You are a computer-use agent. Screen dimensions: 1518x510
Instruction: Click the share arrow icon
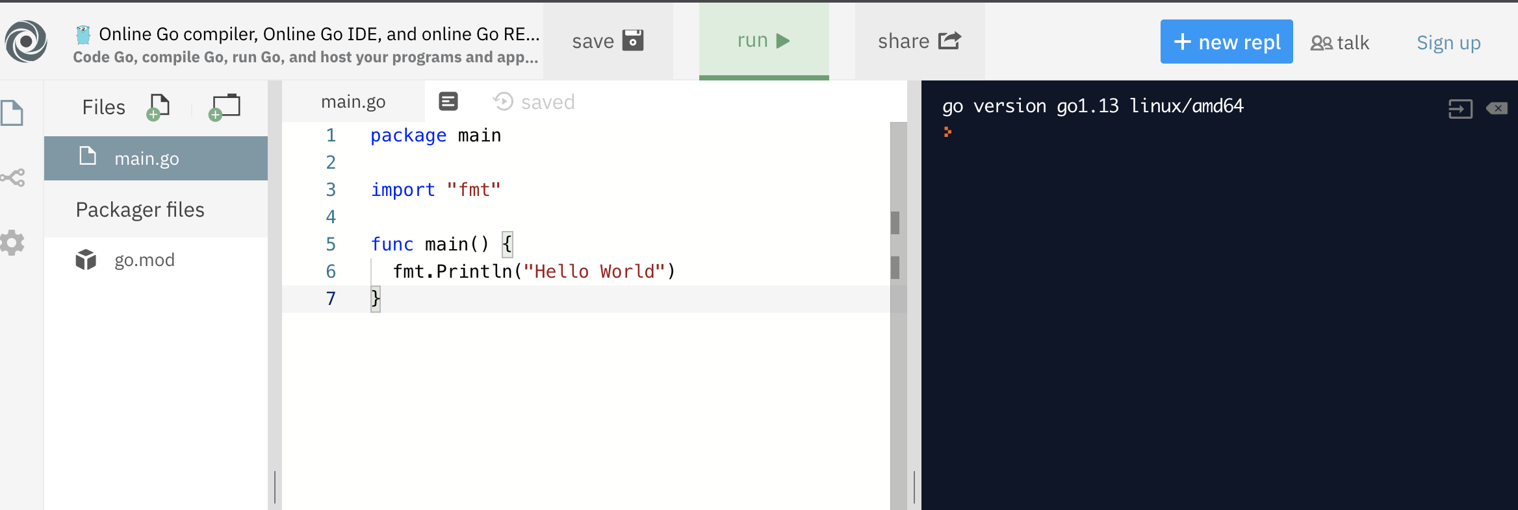point(949,41)
